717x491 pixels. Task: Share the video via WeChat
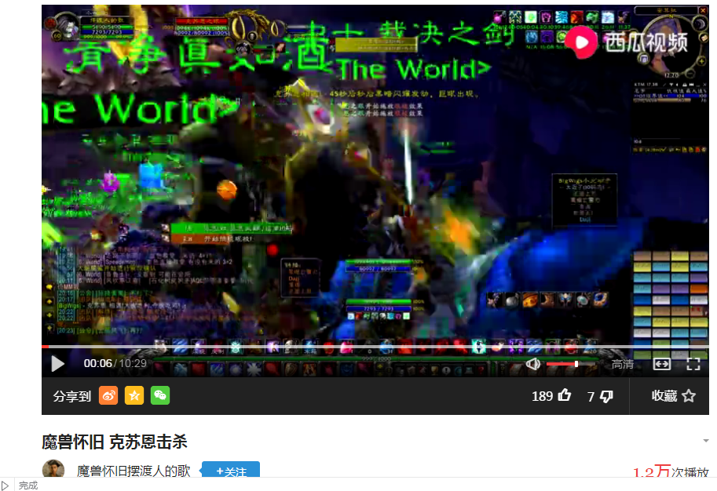tap(160, 396)
